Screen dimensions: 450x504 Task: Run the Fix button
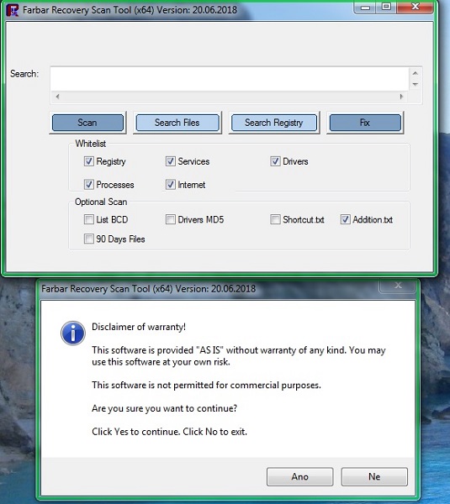pyautogui.click(x=365, y=123)
